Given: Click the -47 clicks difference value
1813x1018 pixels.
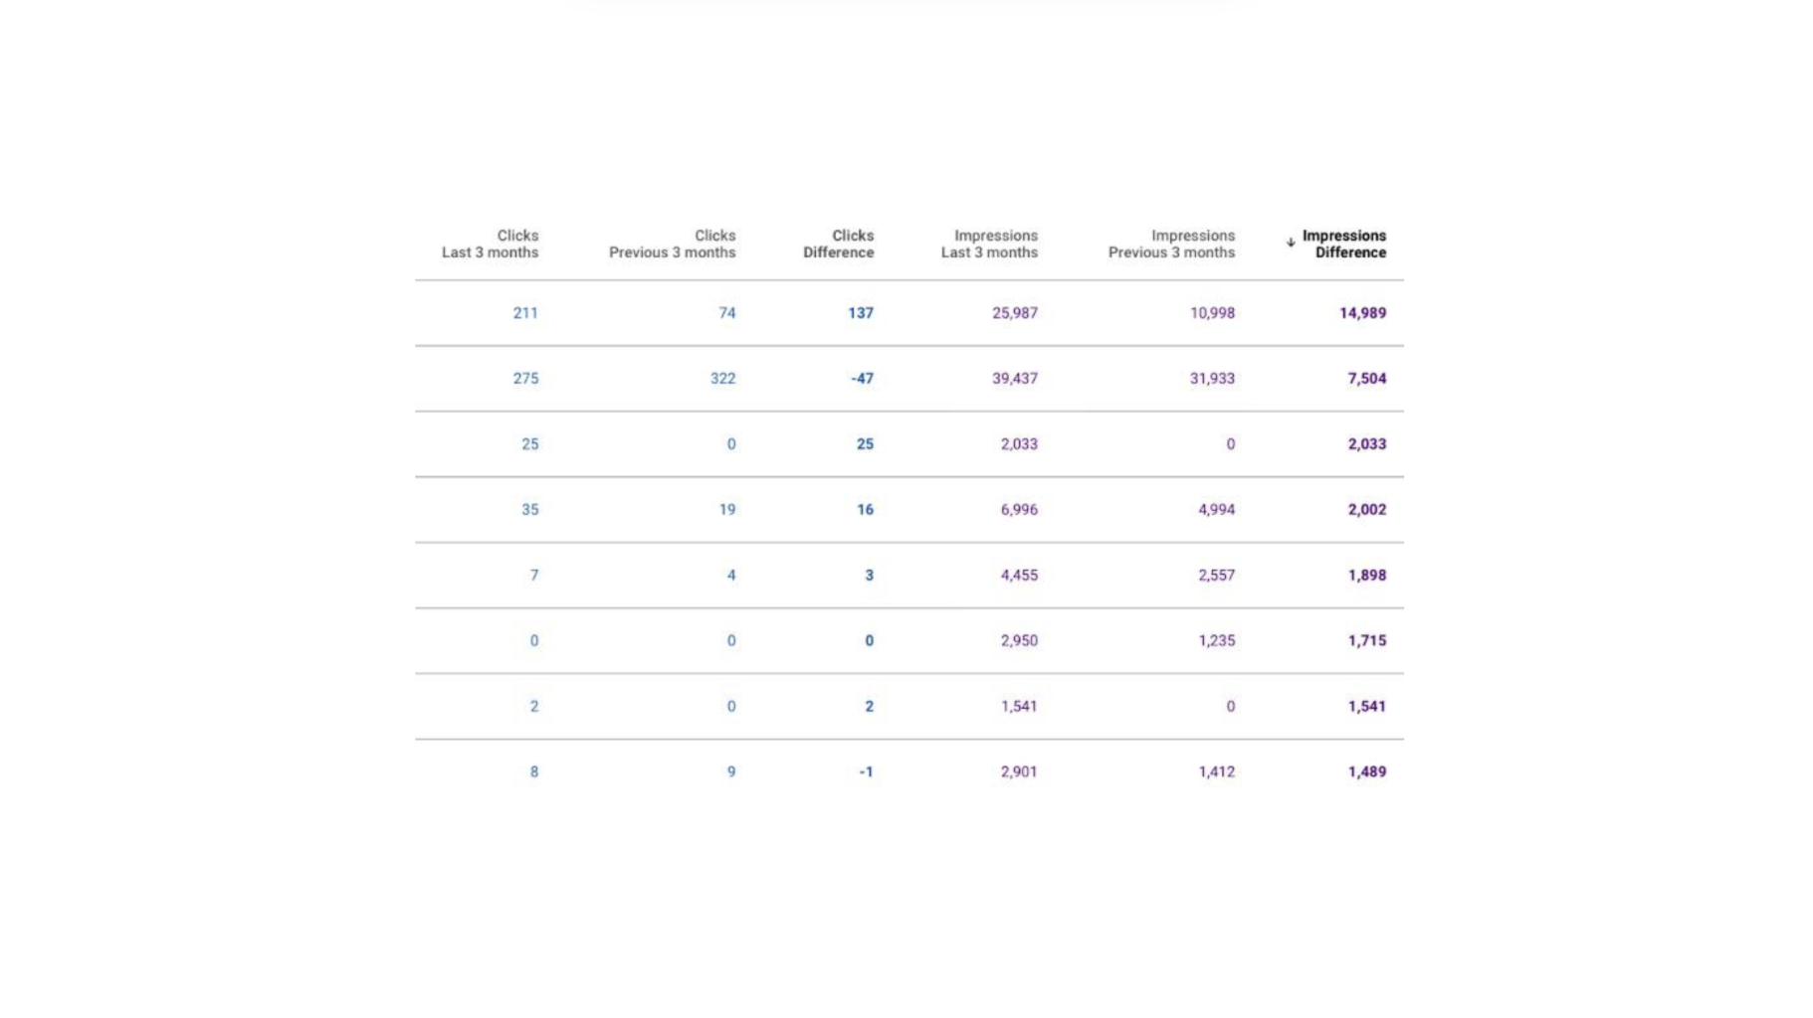Looking at the screenshot, I should [862, 379].
